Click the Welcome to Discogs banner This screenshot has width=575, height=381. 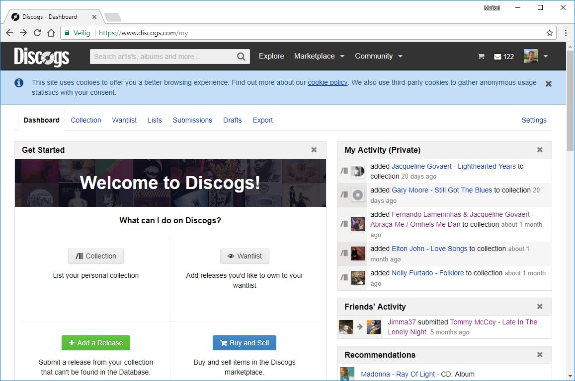pos(170,183)
